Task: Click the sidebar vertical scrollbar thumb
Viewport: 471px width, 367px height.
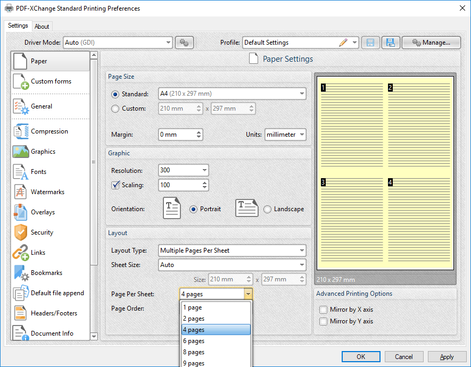Action: click(94, 162)
